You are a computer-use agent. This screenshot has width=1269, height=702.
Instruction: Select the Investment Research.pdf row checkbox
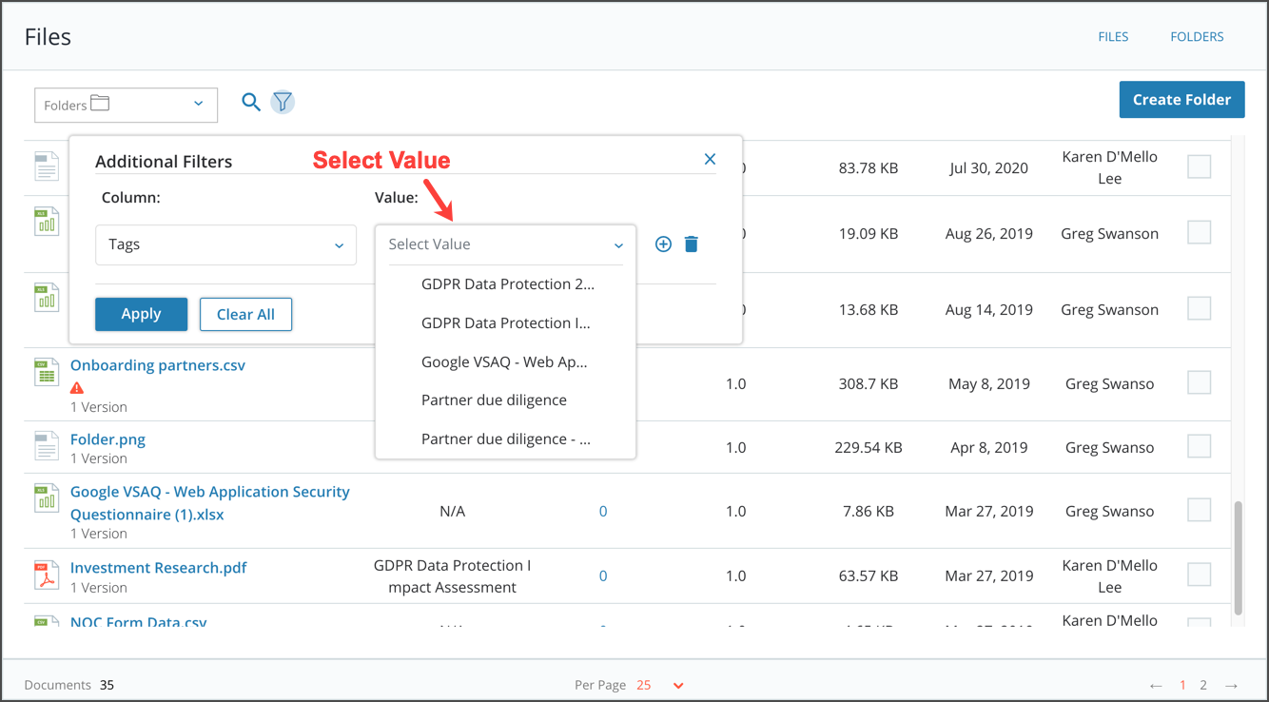click(x=1200, y=575)
